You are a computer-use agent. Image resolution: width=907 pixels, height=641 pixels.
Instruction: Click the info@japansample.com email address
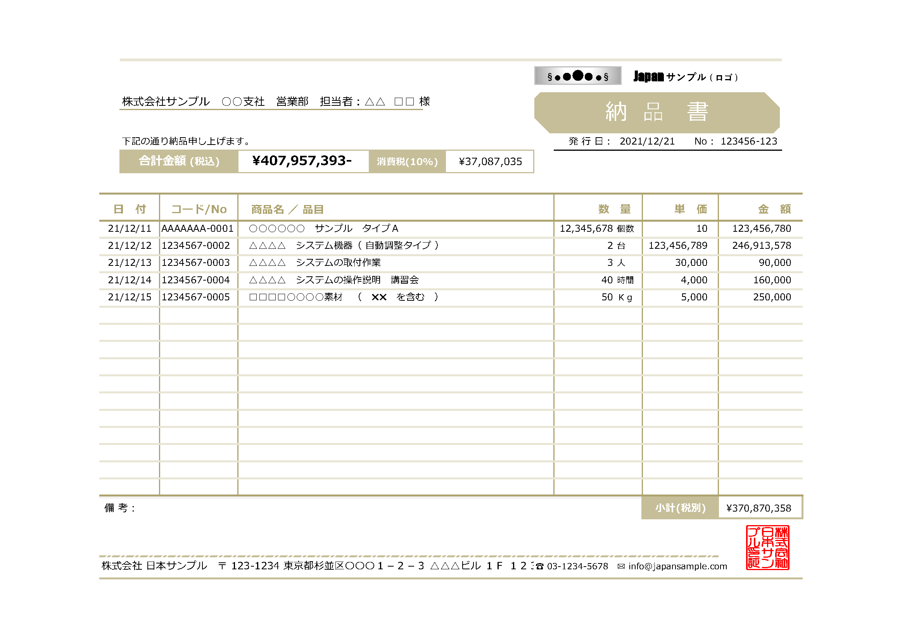coord(677,567)
